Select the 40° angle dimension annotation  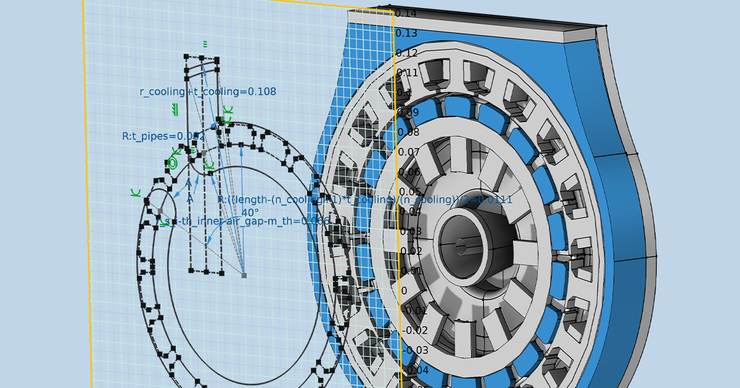pyautogui.click(x=249, y=211)
